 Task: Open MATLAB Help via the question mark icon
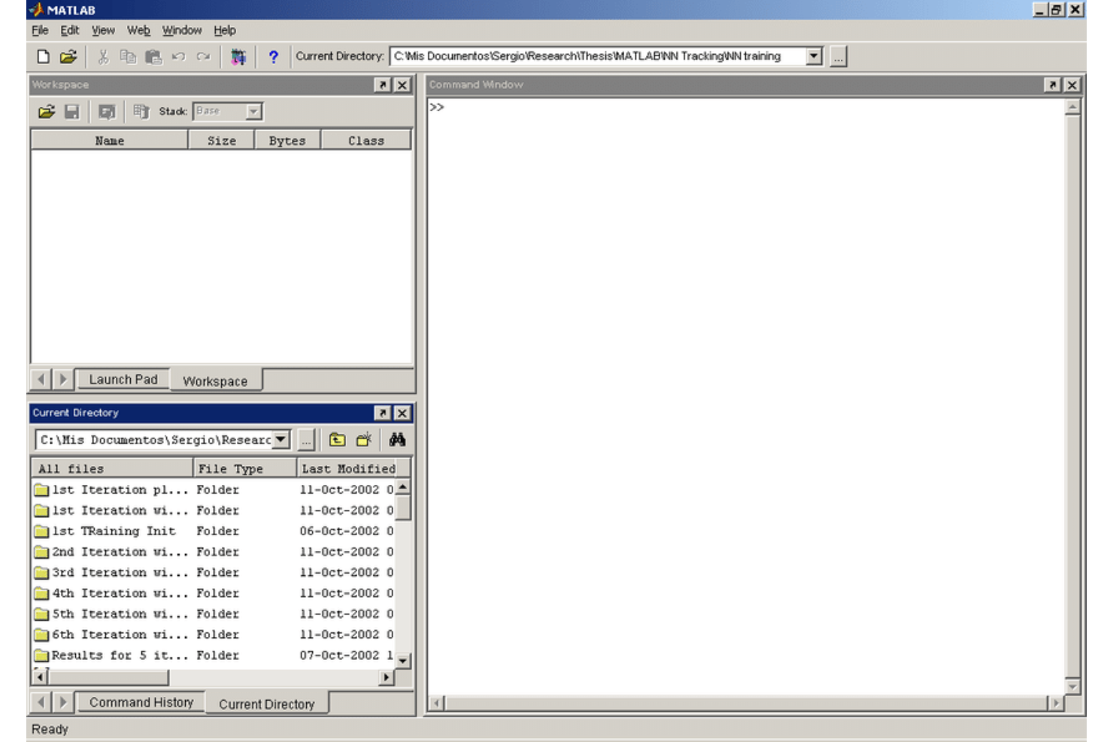tap(274, 55)
